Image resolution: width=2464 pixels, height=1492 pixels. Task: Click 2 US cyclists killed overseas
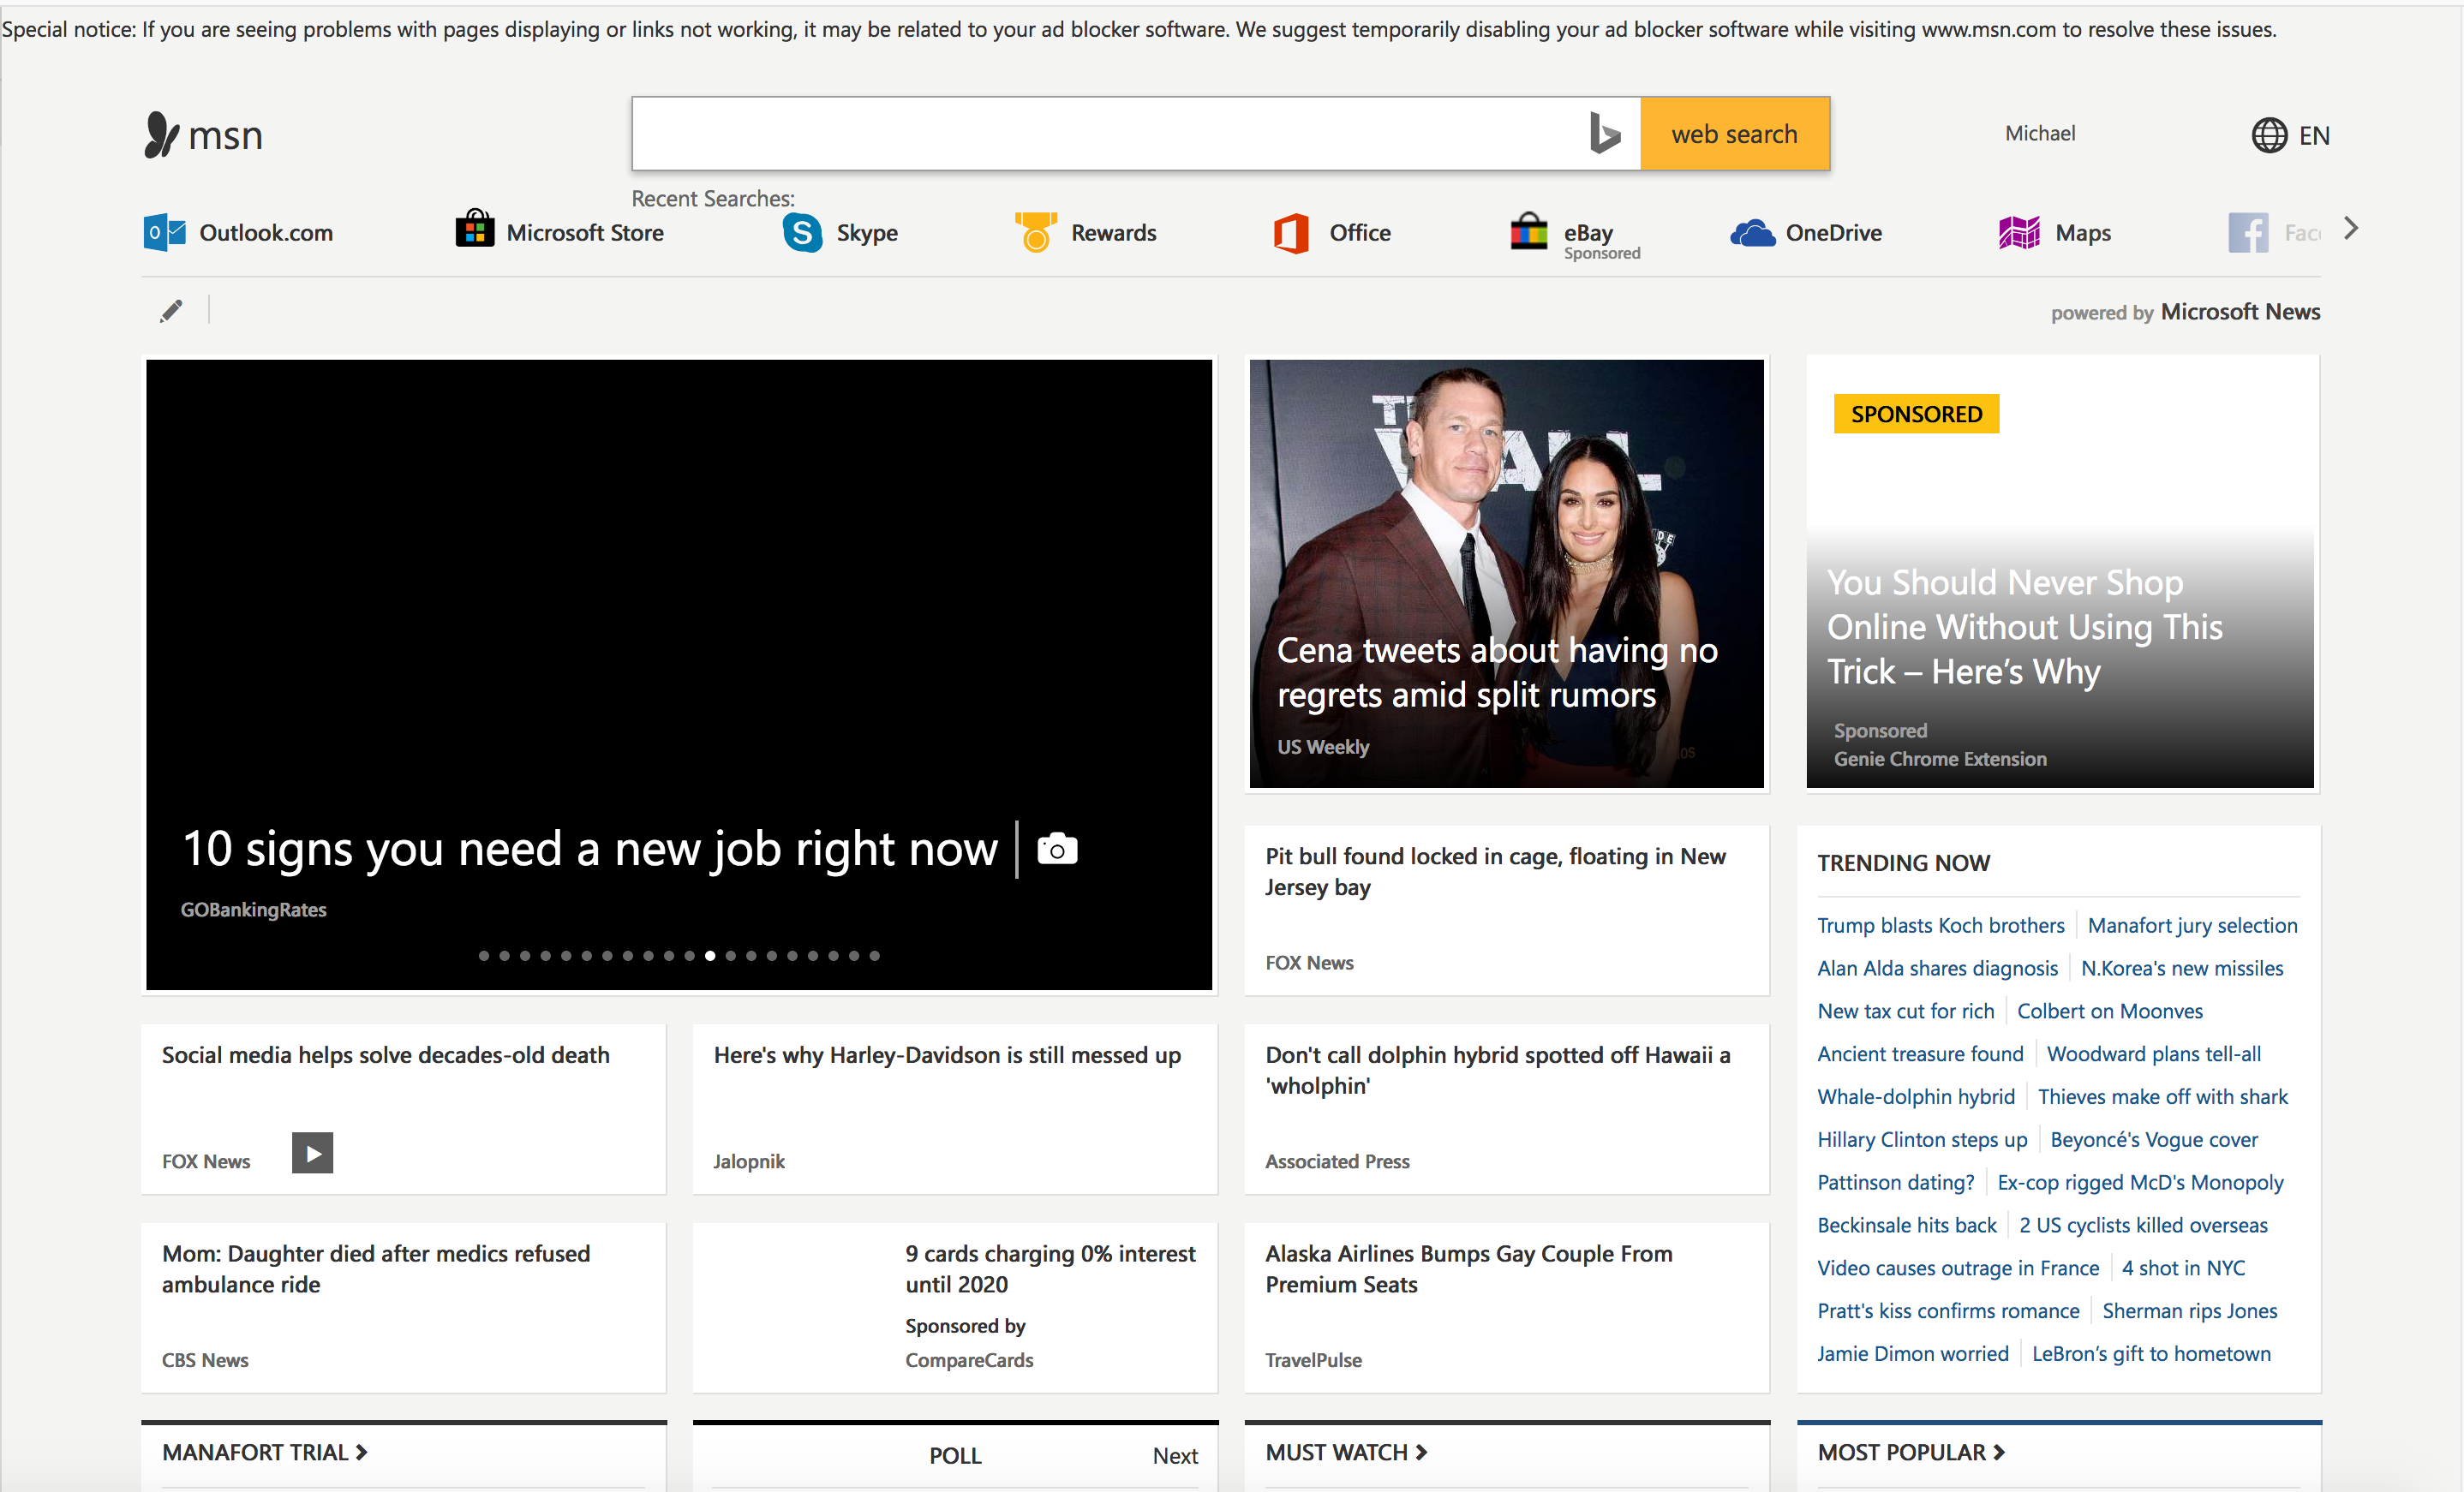2143,1225
